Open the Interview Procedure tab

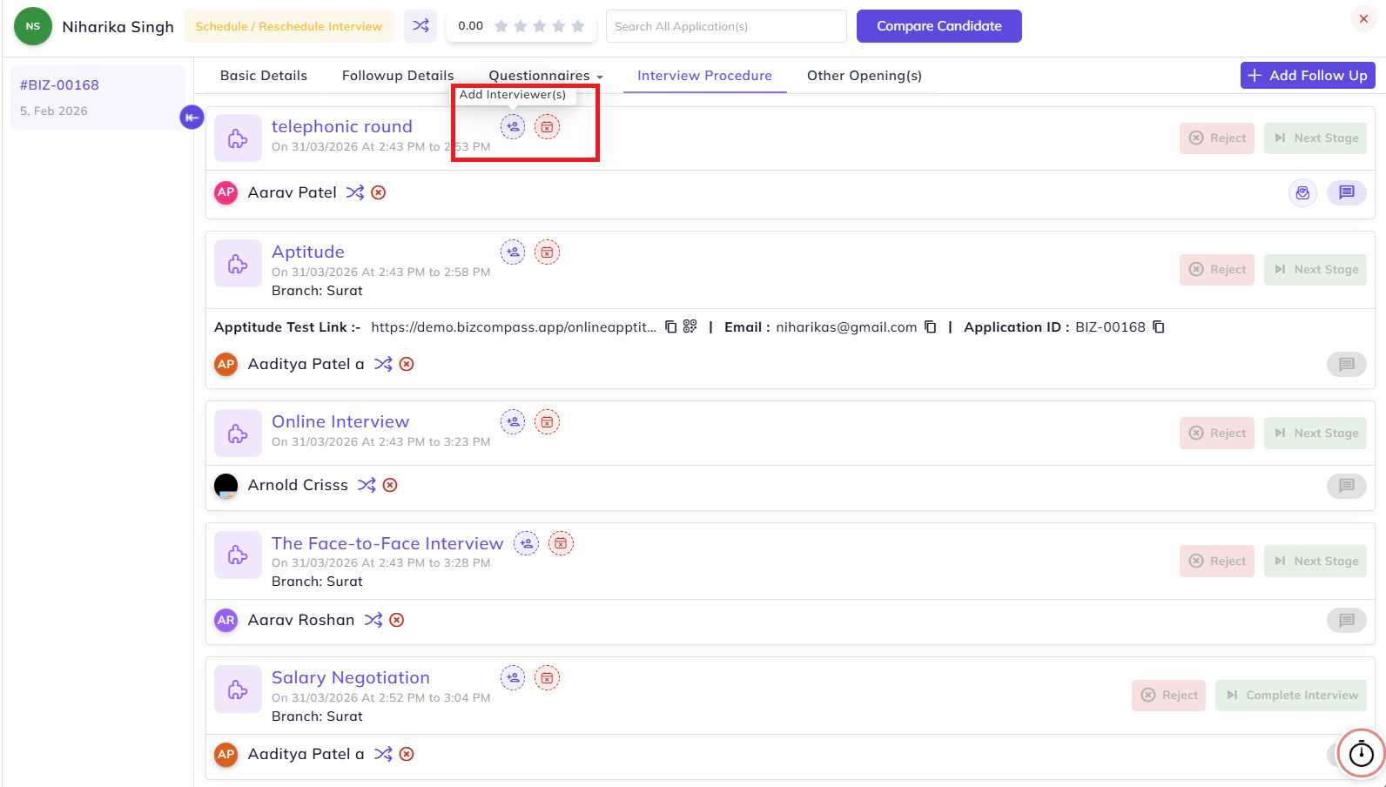[704, 76]
